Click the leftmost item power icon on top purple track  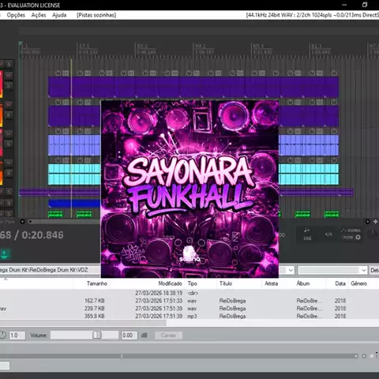58,73
